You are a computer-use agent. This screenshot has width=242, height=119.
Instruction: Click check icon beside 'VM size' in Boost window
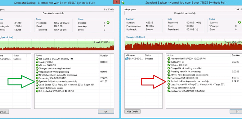pyautogui.click(x=37, y=65)
